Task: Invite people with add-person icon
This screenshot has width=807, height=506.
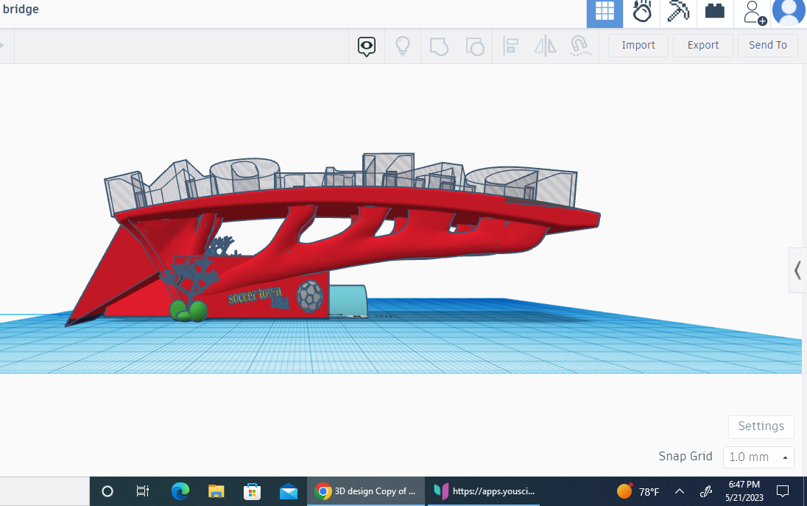Action: pyautogui.click(x=754, y=13)
